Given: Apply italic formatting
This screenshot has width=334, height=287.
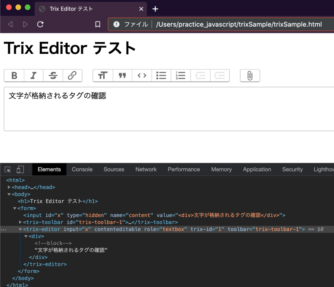Looking at the screenshot, I should click(x=33, y=75).
